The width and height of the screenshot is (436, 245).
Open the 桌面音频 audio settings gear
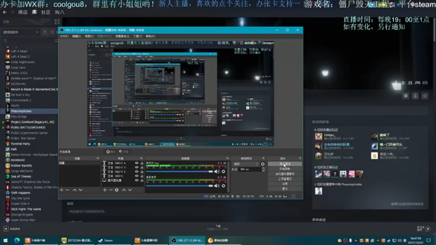[223, 186]
